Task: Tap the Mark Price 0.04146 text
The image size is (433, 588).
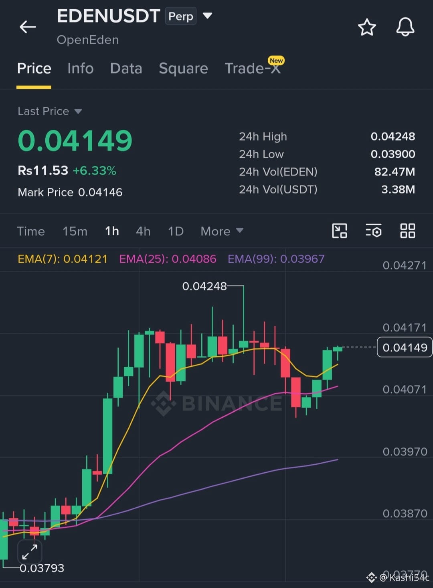Action: (70, 192)
